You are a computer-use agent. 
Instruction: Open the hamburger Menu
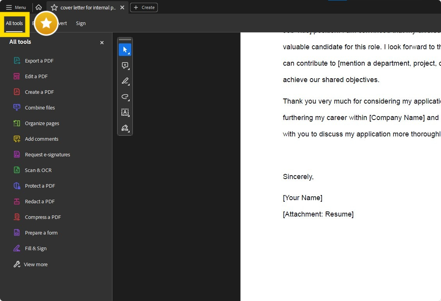[16, 7]
